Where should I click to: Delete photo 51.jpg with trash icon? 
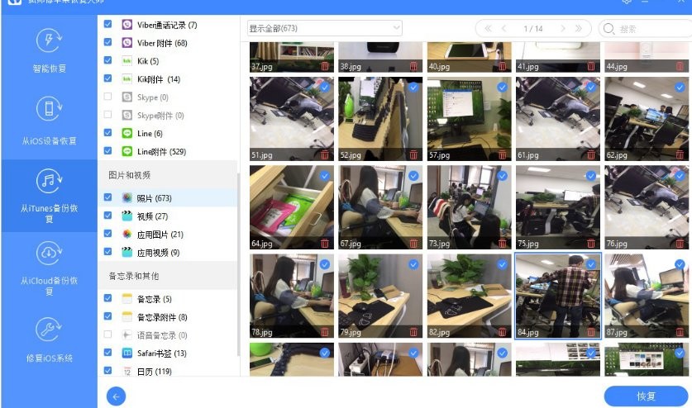pos(325,154)
